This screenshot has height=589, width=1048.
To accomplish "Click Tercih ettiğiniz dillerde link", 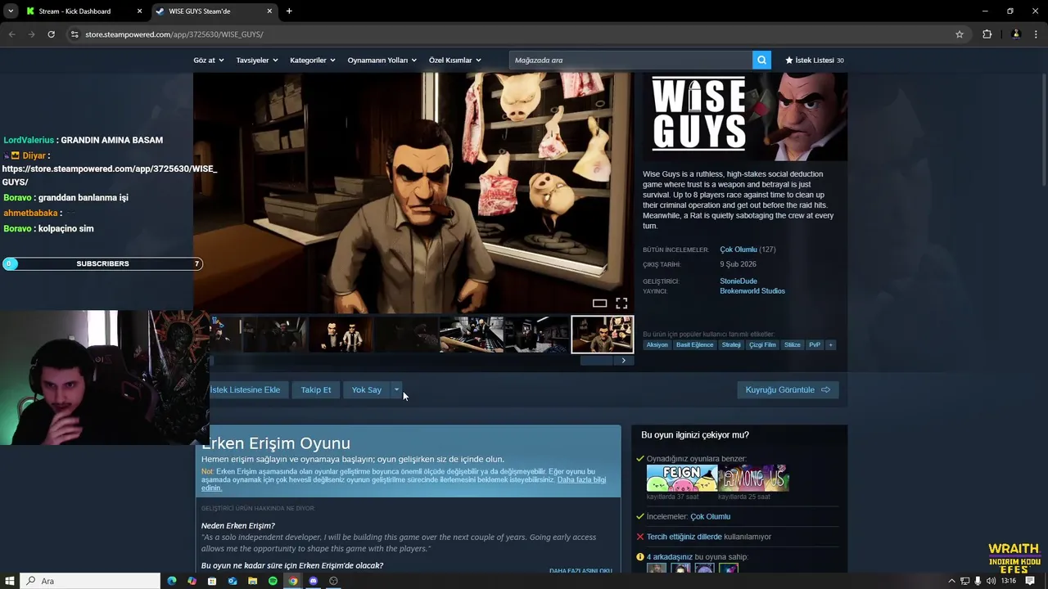I will pos(684,537).
